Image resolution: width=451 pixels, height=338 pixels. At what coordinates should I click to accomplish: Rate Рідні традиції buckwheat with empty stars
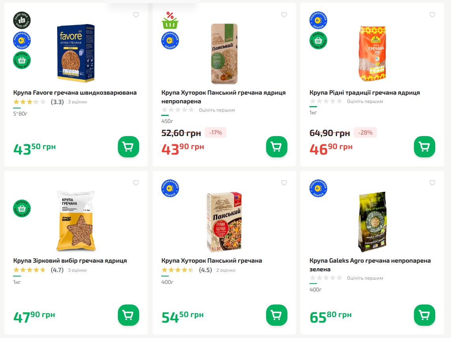pos(326,101)
